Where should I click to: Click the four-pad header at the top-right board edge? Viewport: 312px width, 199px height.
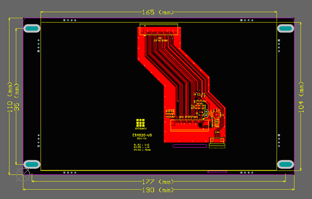246,20
